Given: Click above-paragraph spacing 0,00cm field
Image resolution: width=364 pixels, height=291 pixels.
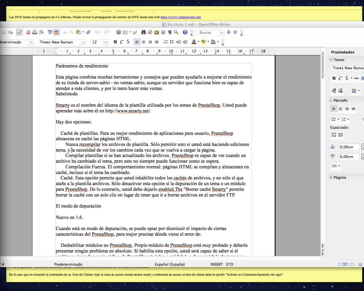Looking at the screenshot, I should [349, 147].
